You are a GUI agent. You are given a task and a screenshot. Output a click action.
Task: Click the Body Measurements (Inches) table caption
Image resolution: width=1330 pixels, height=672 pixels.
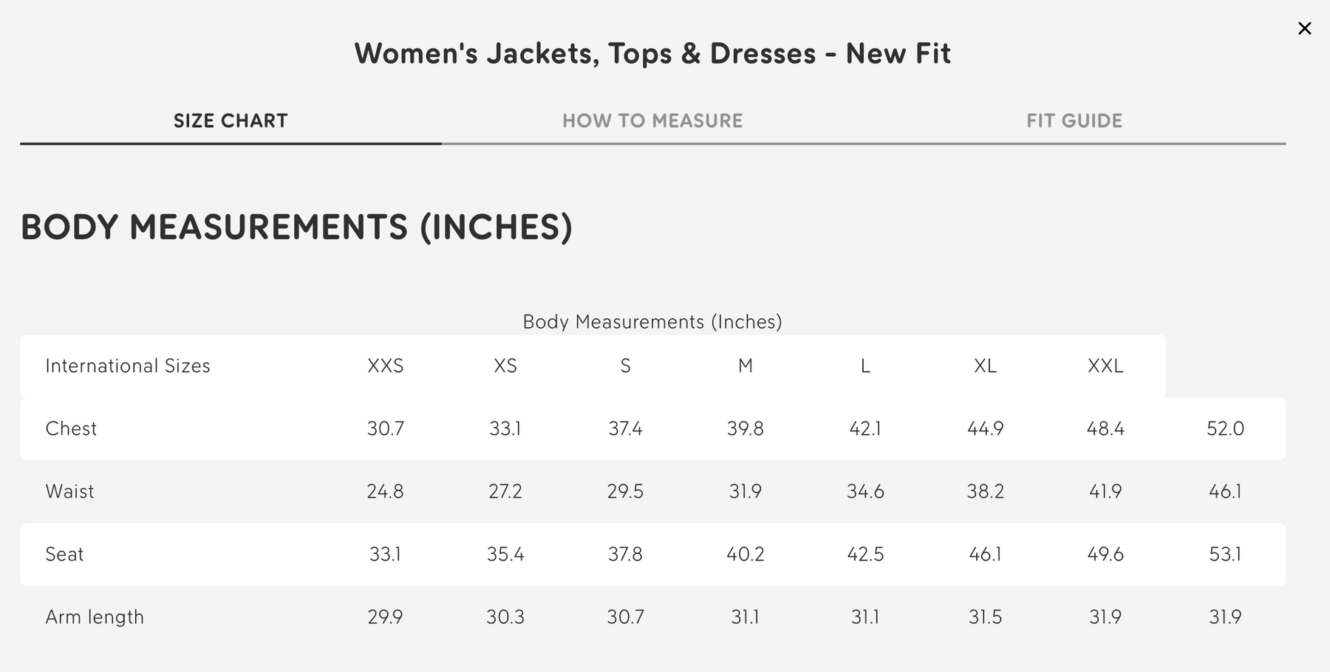pos(652,322)
